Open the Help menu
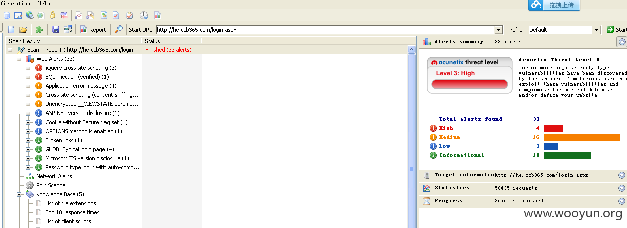The height and width of the screenshot is (228, 627). pos(44,3)
